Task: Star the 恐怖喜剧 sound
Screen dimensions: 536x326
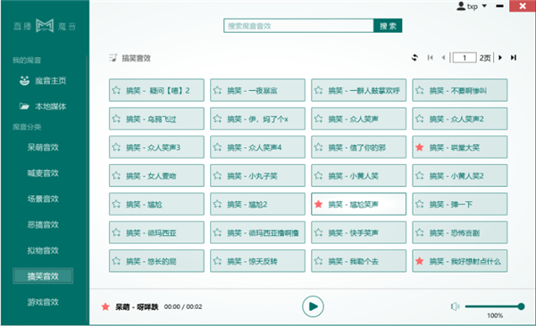Action: (x=420, y=232)
